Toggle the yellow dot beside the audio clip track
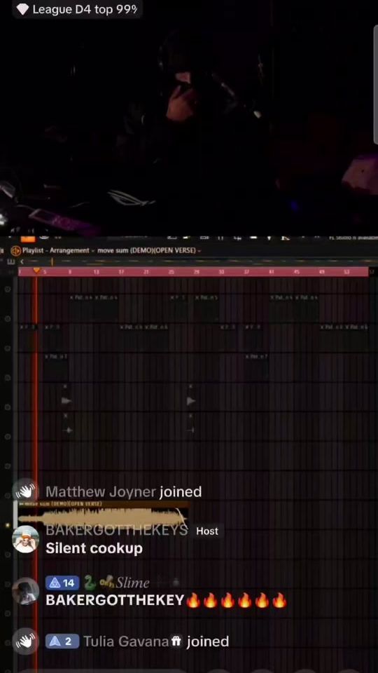 [7, 525]
